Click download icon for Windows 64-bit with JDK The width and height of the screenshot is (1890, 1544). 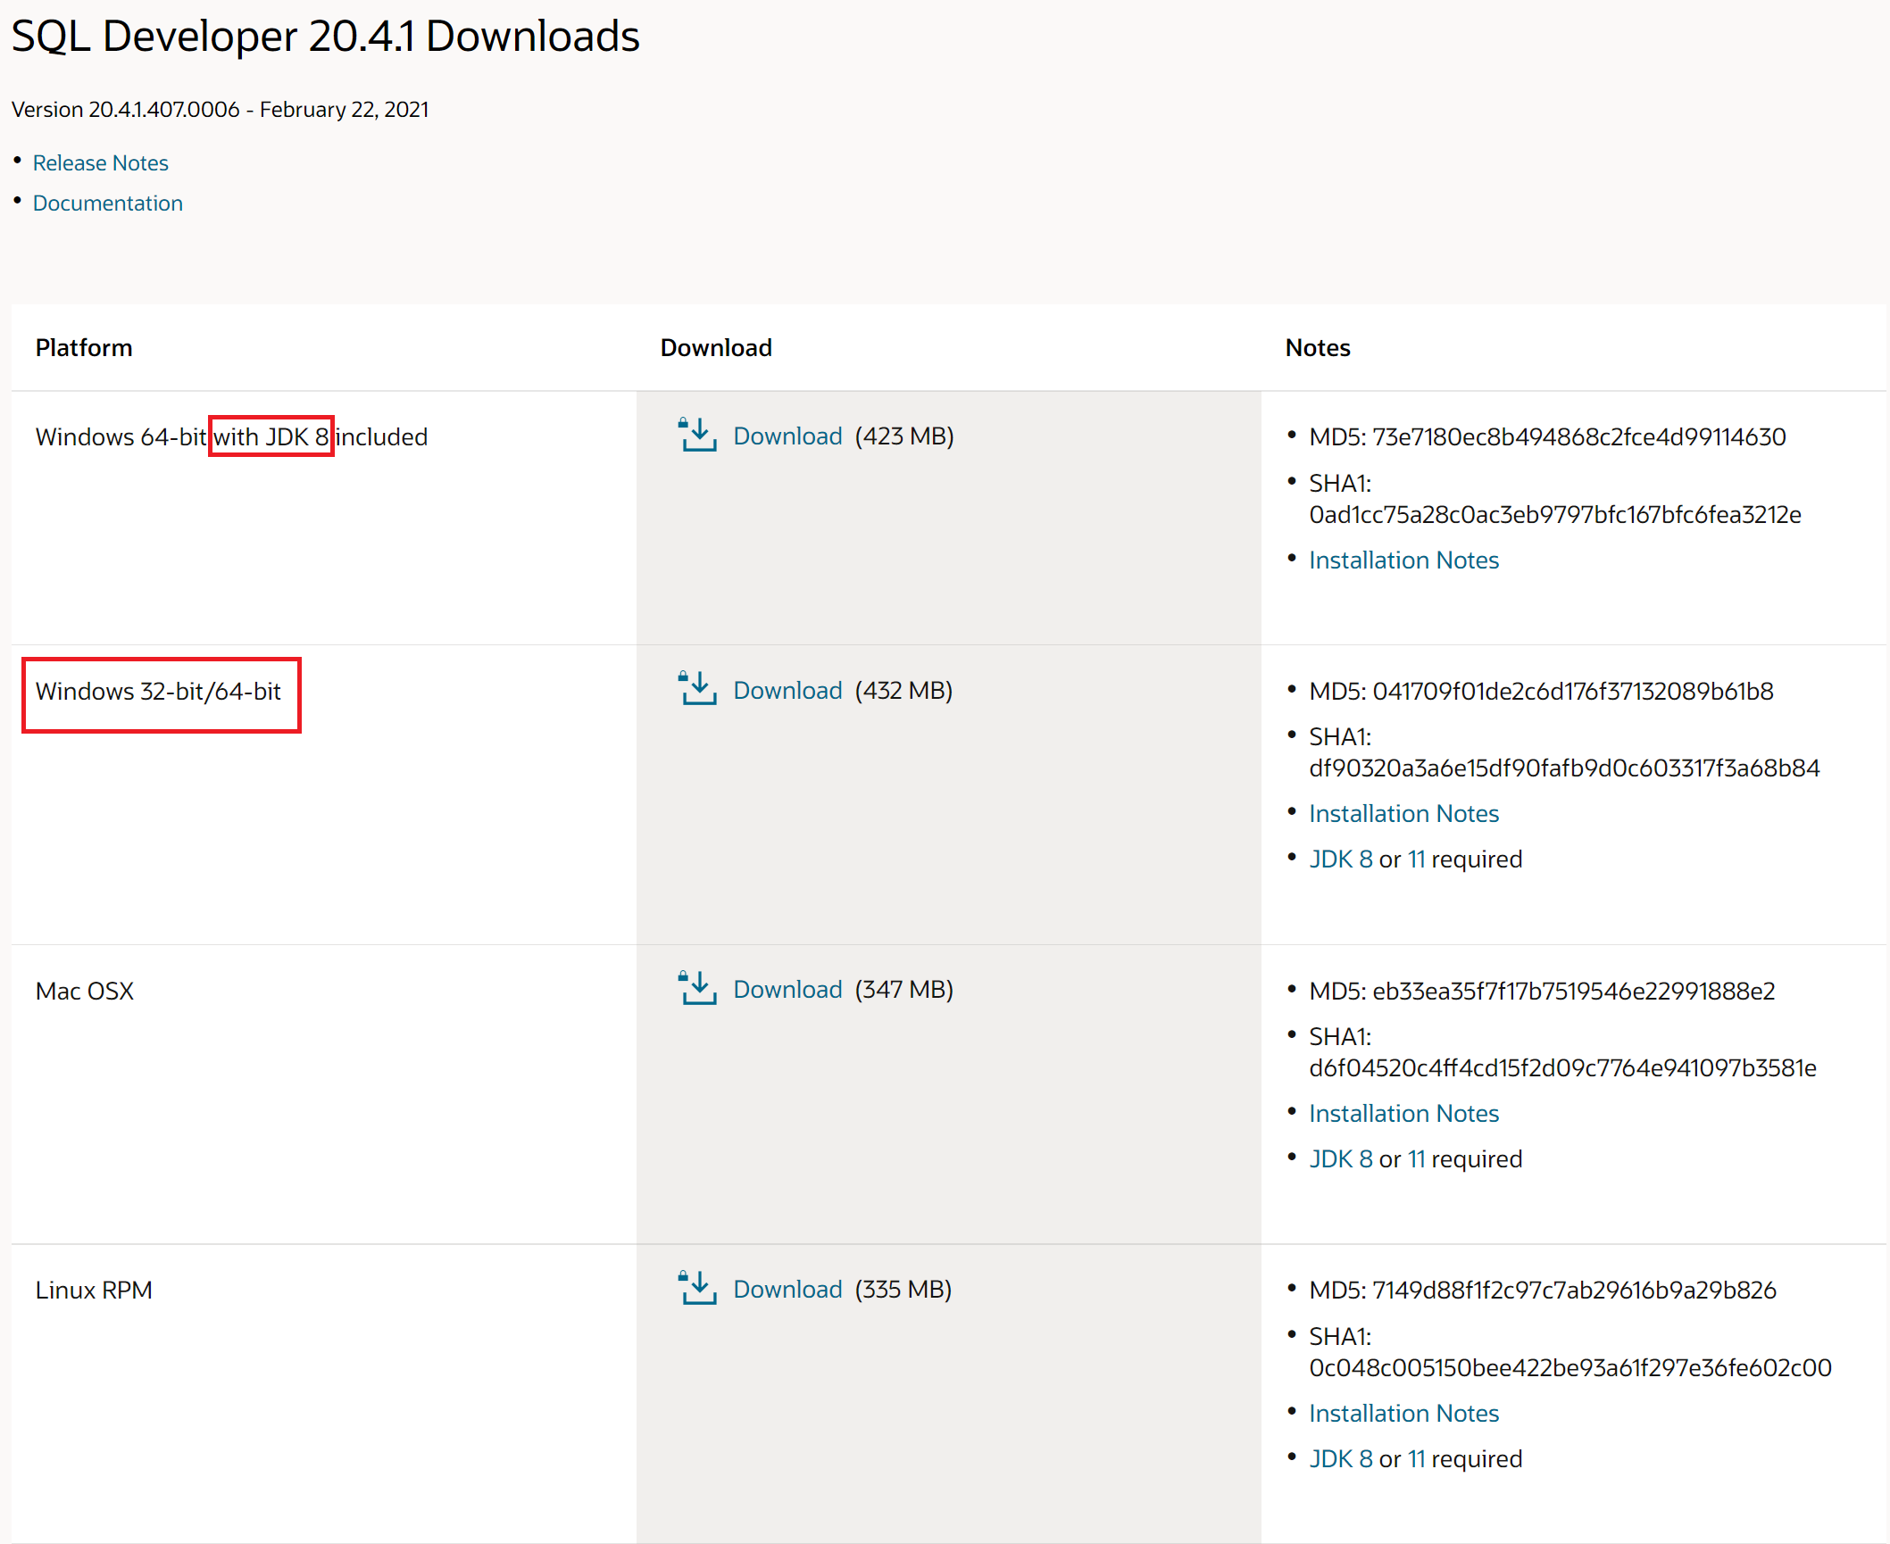697,436
